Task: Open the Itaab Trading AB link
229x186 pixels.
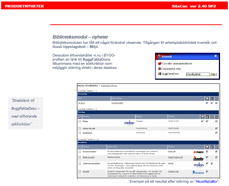Action: (175, 157)
